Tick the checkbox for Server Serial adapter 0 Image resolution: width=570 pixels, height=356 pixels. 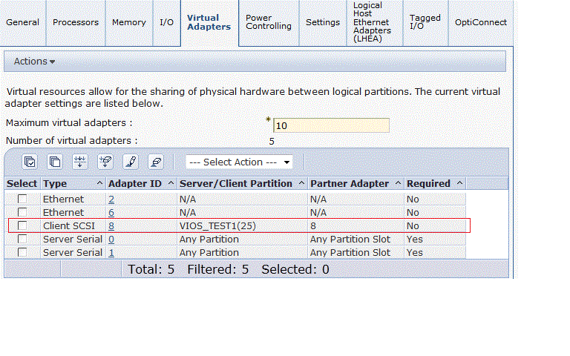pyautogui.click(x=23, y=239)
